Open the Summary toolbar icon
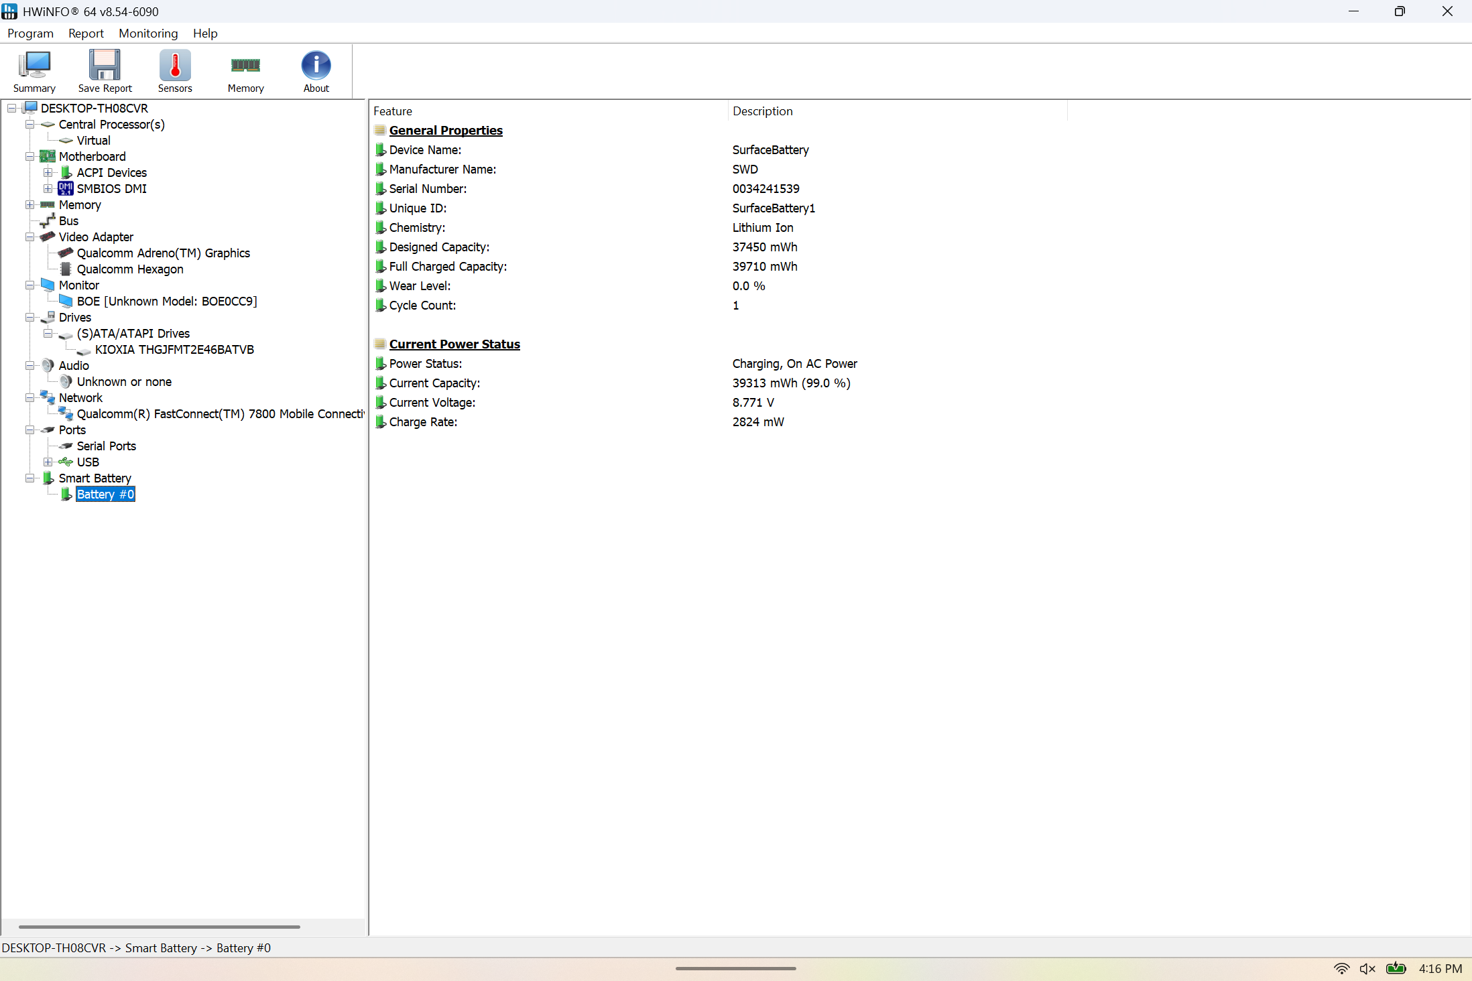 (x=34, y=70)
